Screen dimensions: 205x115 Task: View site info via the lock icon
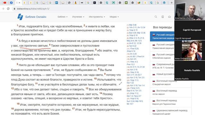14,9
